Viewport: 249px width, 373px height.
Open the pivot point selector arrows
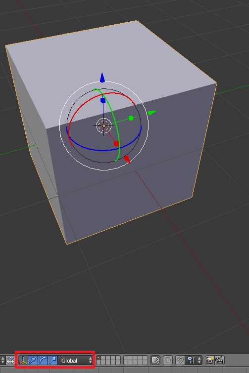click(x=2, y=360)
